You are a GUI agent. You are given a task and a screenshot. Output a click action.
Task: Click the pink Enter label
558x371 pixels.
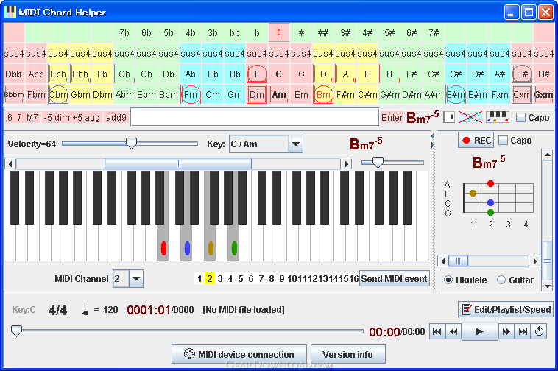click(x=392, y=117)
